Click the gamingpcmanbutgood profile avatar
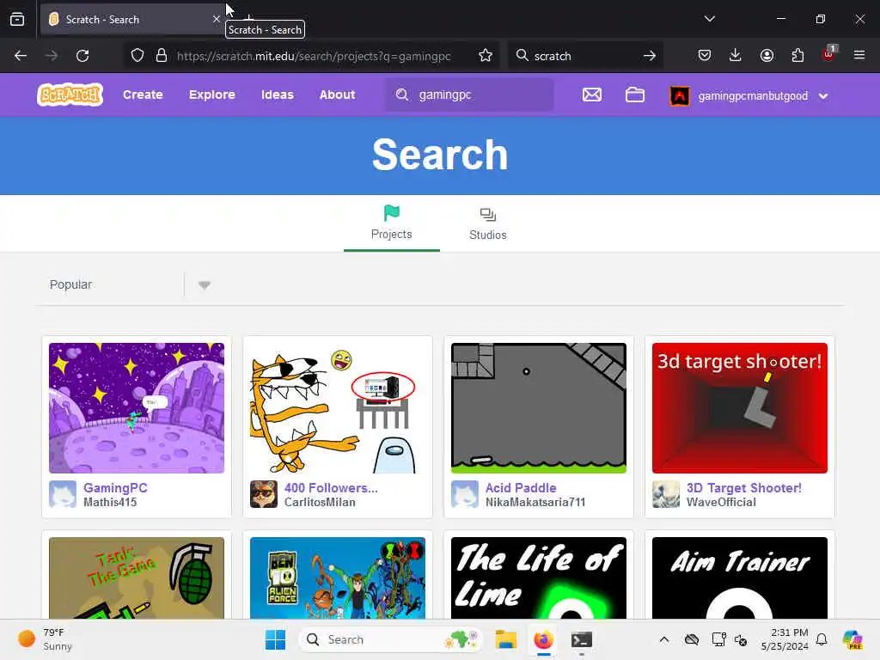The image size is (880, 660). 679,96
